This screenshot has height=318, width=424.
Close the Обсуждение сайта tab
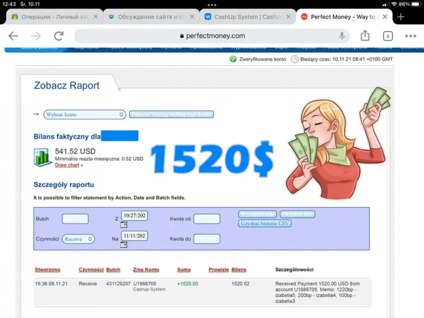[192, 17]
